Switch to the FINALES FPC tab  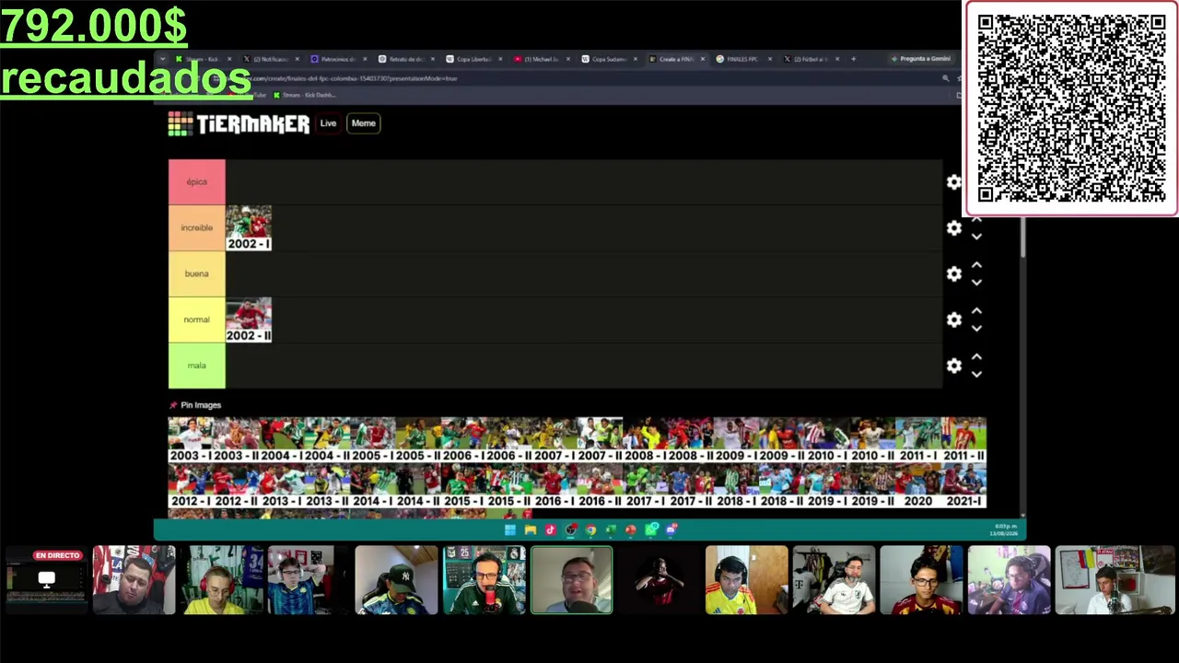(744, 59)
